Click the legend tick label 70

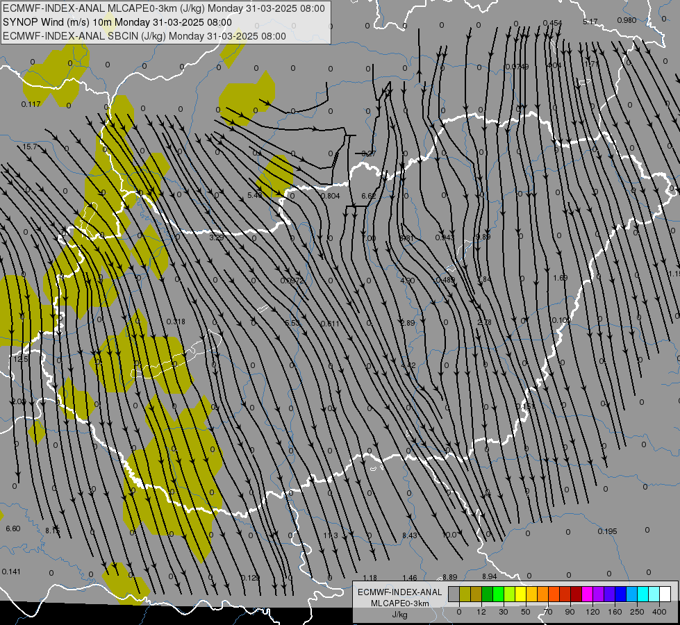point(548,612)
